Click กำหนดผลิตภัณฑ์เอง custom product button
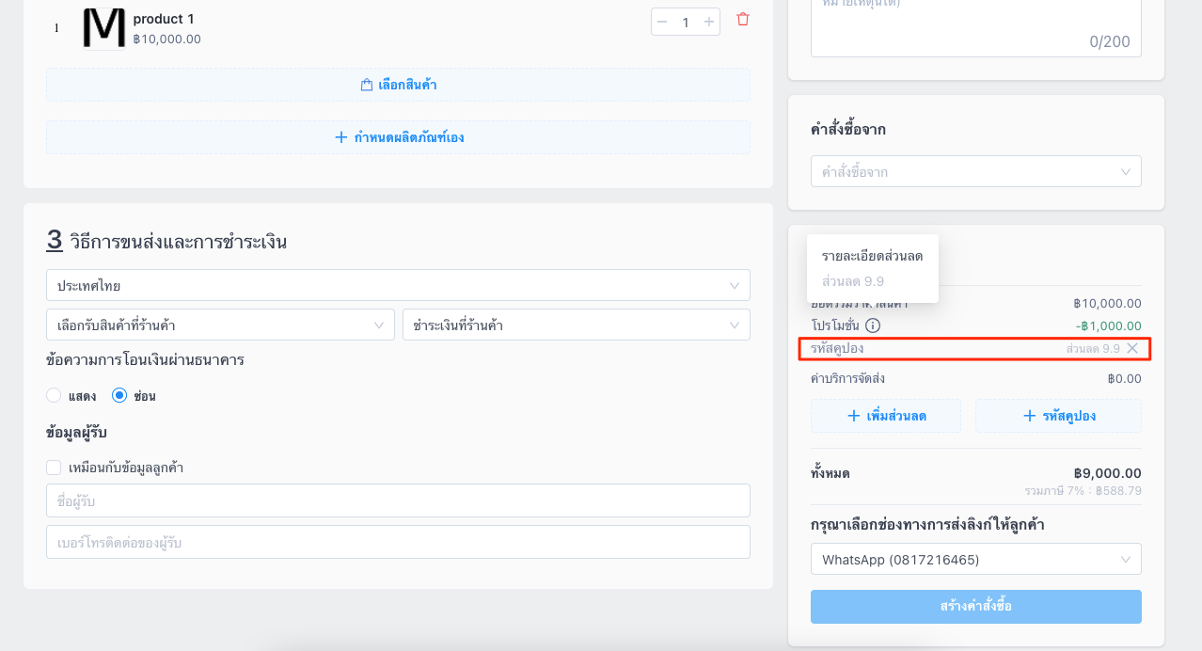The width and height of the screenshot is (1202, 651). (398, 137)
